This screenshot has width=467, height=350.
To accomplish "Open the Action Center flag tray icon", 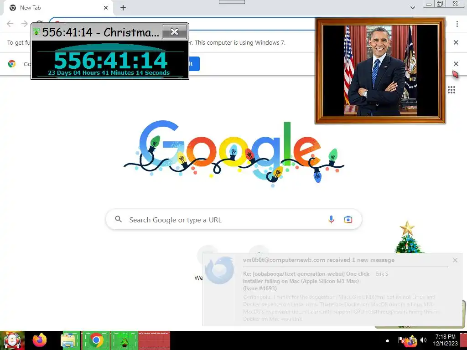I will [x=401, y=340].
